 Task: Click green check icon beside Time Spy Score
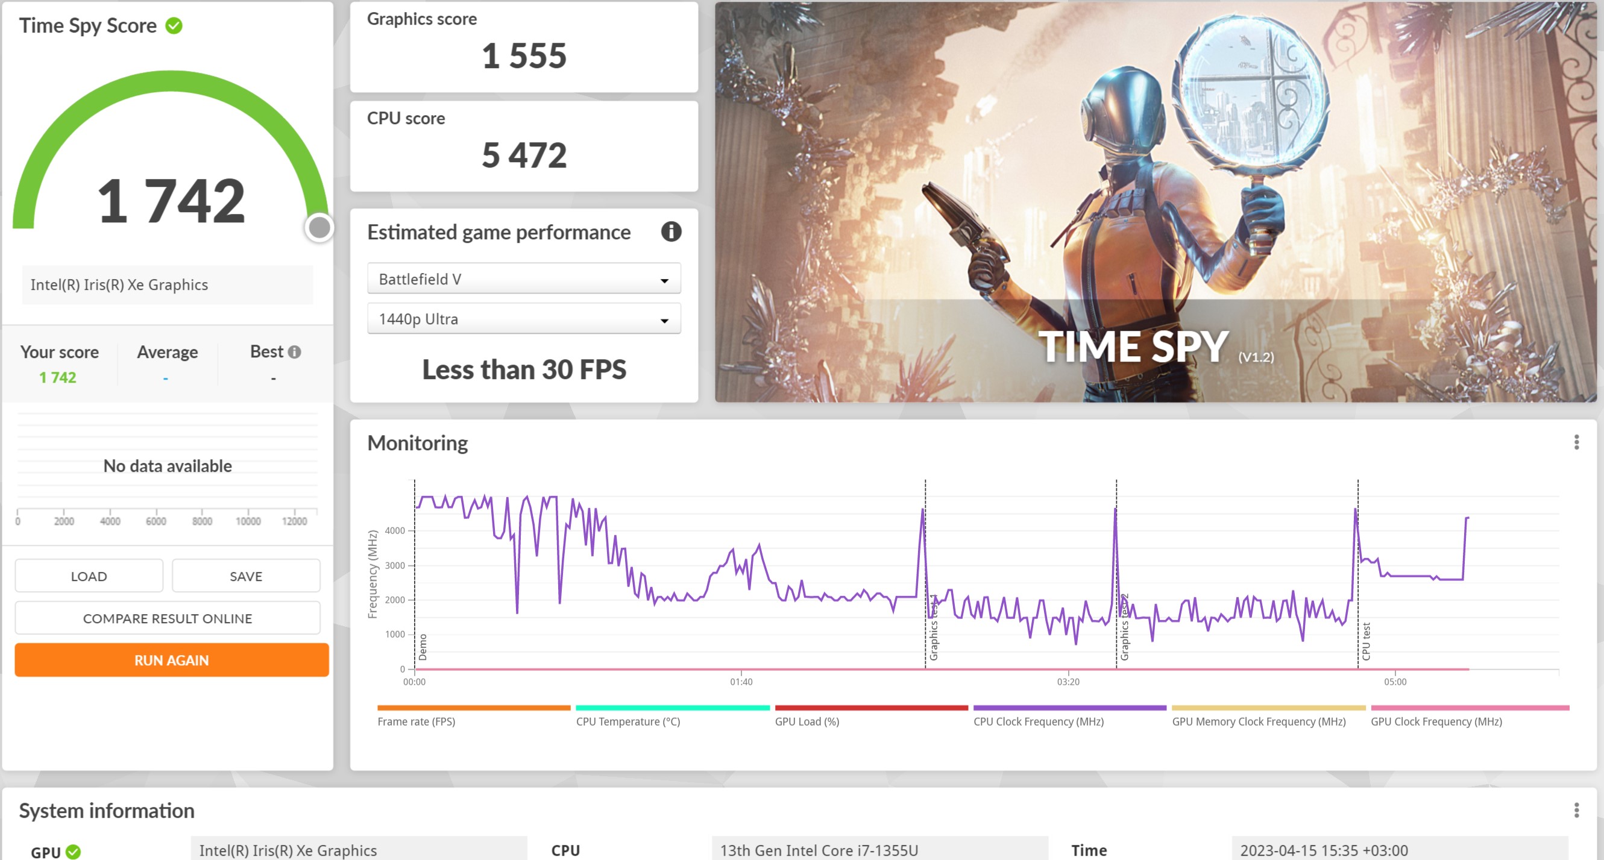pos(174,25)
